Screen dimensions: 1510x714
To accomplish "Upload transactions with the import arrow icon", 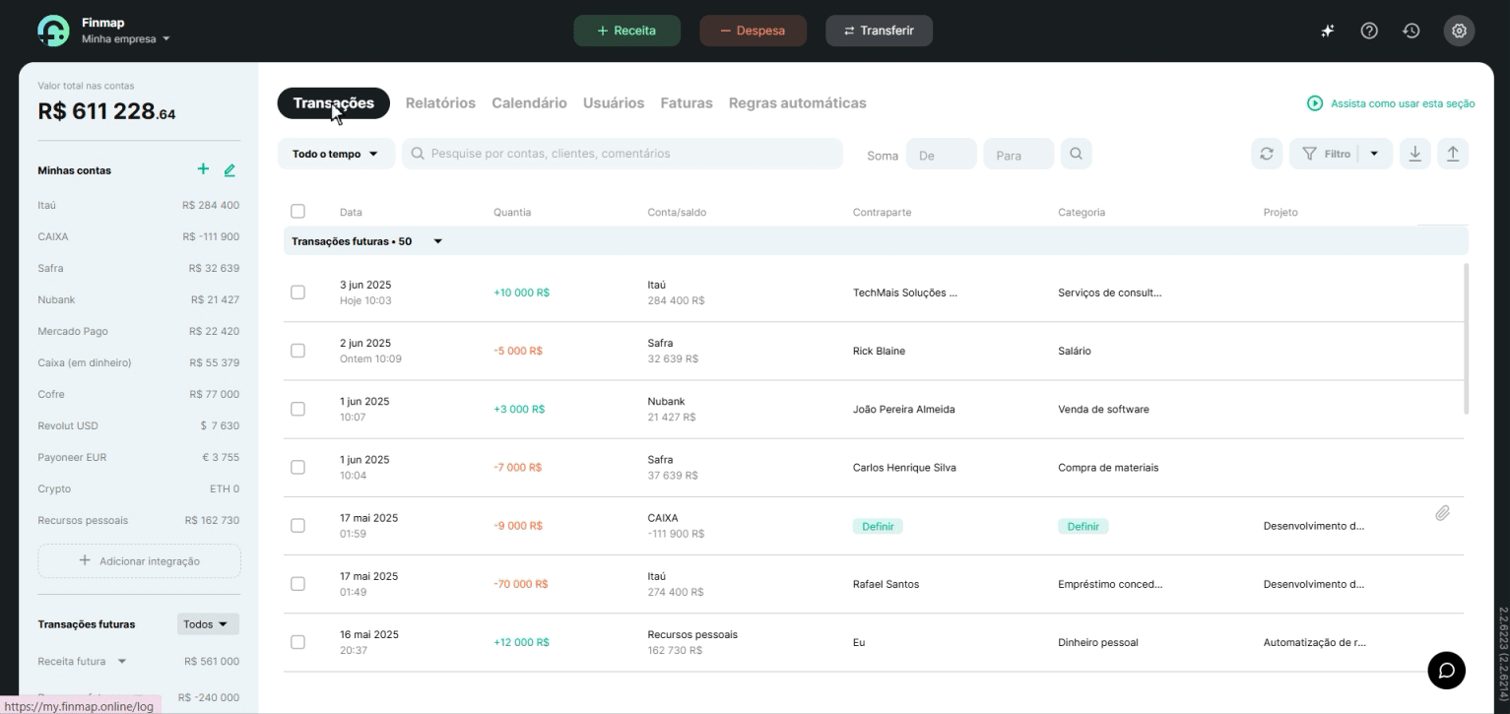I will pyautogui.click(x=1453, y=154).
